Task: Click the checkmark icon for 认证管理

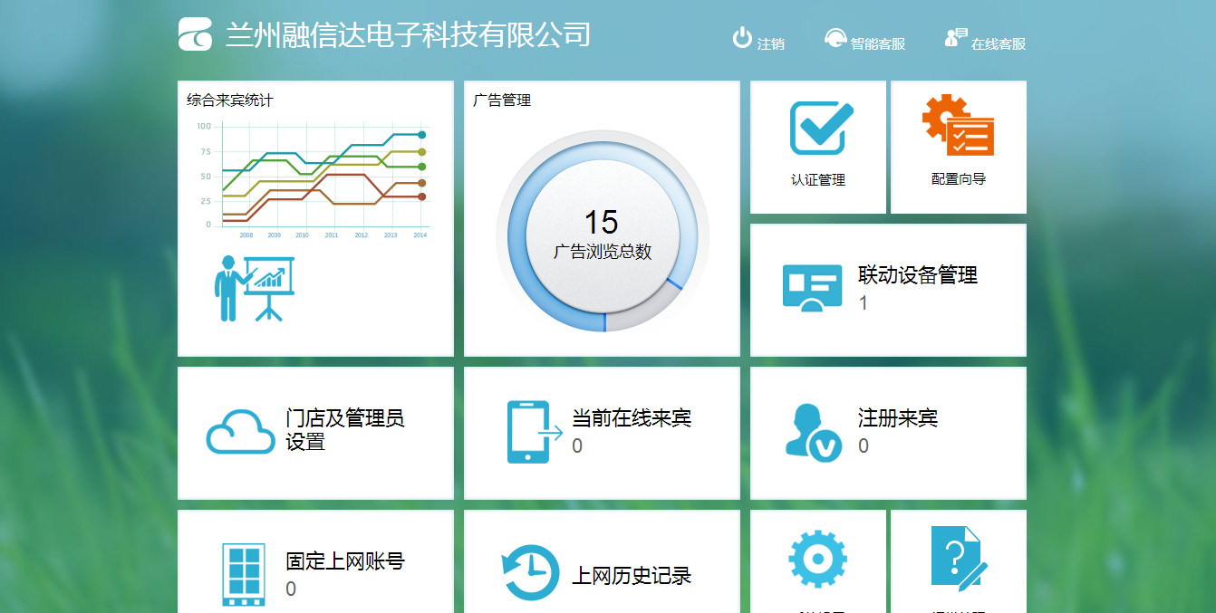Action: click(821, 128)
